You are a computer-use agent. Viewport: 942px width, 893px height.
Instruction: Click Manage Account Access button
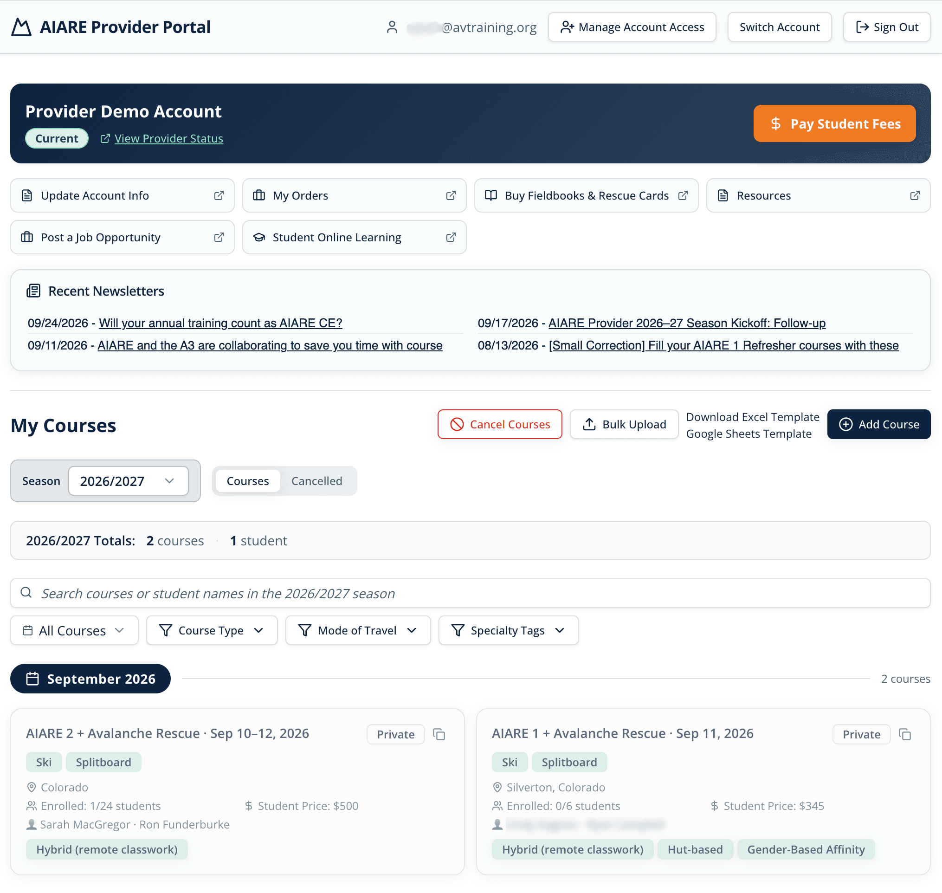click(x=632, y=27)
